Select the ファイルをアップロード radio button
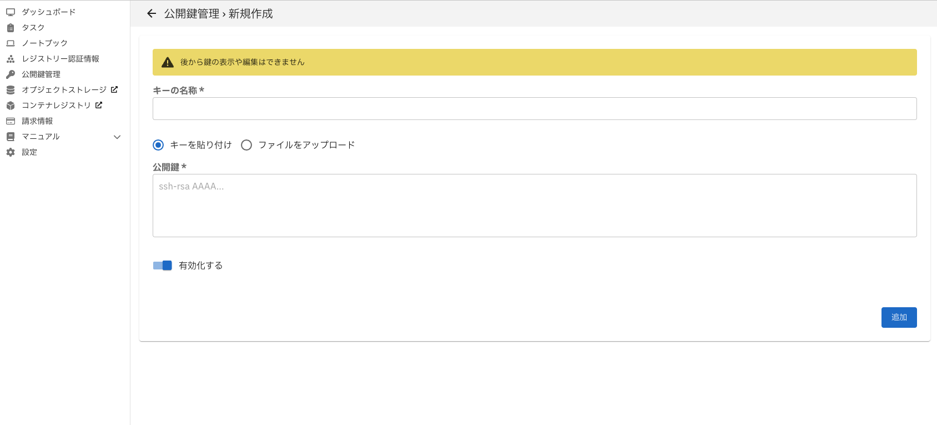This screenshot has height=425, width=937. (246, 145)
